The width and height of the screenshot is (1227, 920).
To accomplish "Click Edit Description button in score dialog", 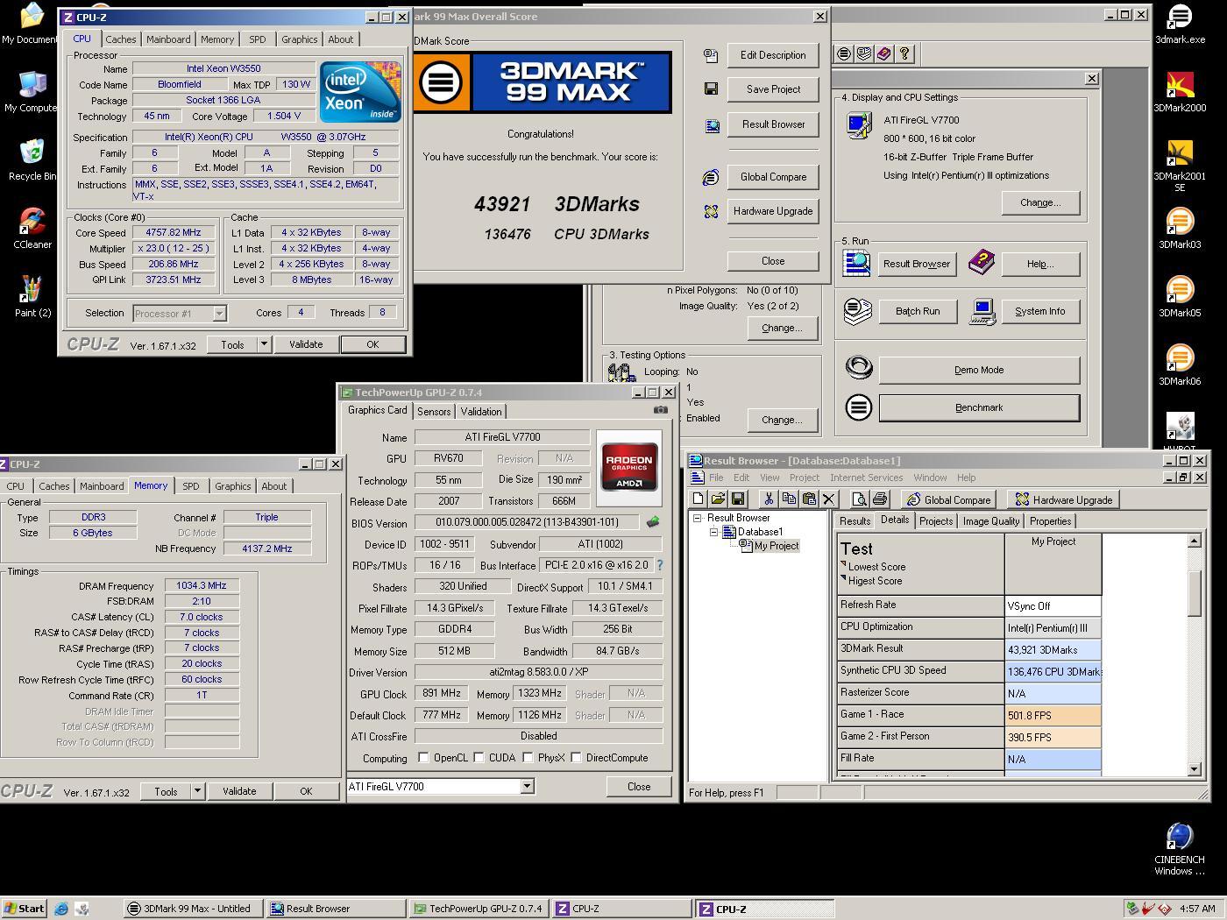I will tap(773, 54).
